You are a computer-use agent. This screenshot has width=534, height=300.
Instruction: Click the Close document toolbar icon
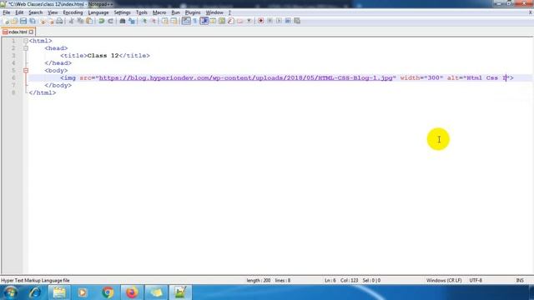click(x=43, y=21)
